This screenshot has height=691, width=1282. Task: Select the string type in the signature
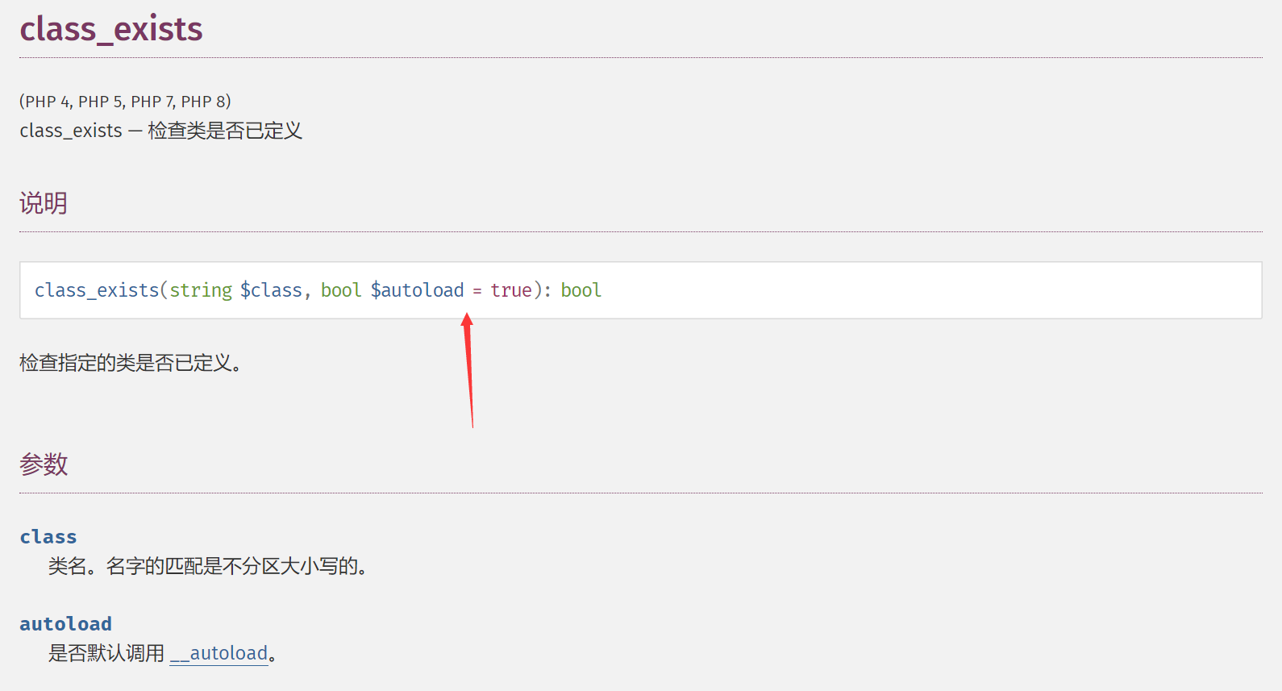tap(201, 290)
